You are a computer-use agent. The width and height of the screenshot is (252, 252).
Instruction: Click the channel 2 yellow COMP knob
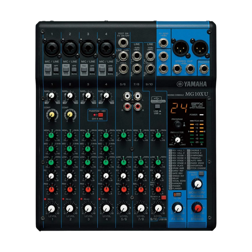tap(70, 115)
